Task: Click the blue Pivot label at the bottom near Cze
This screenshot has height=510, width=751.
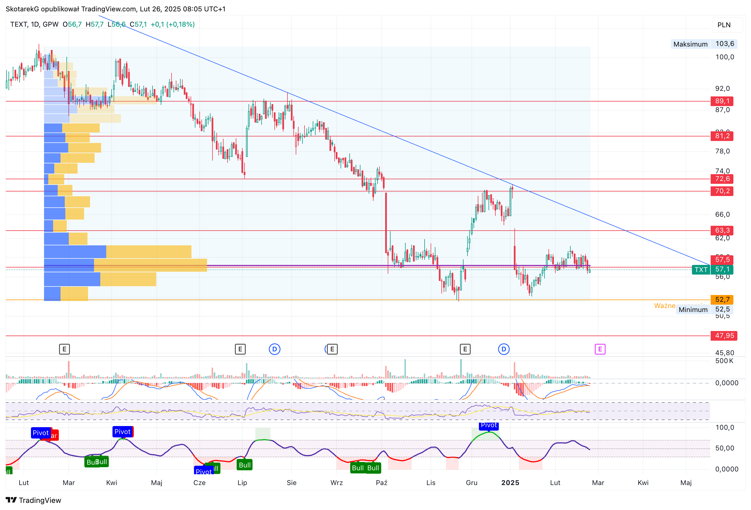Action: click(204, 471)
